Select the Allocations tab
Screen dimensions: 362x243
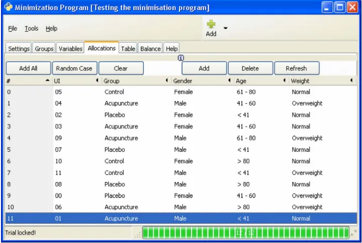(101, 48)
